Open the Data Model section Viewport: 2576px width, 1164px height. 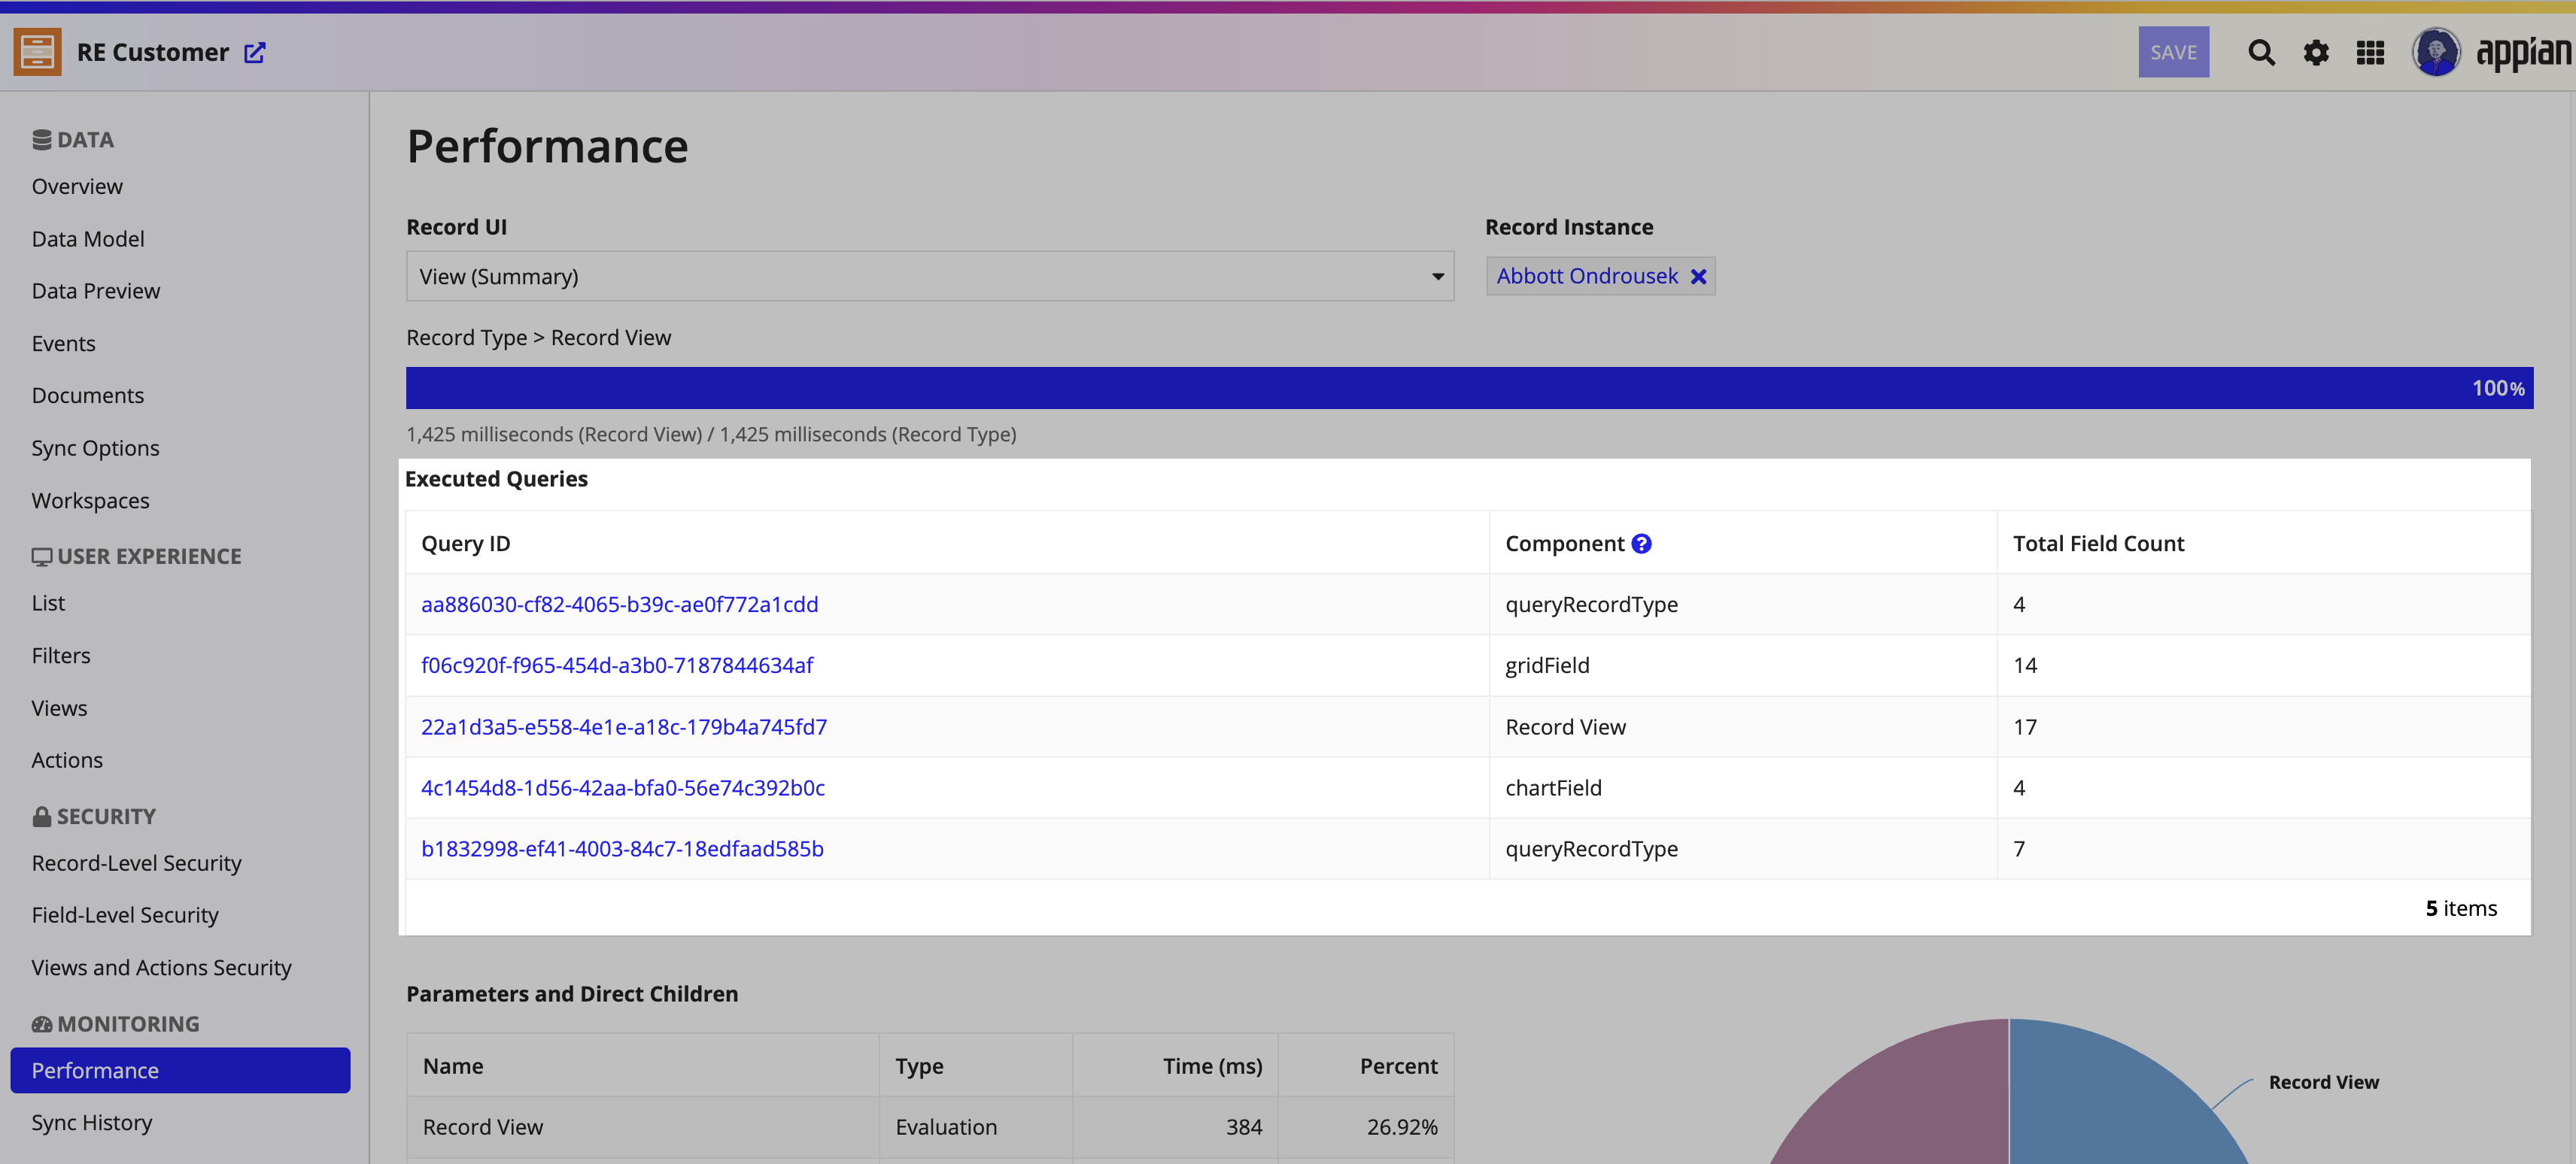pos(88,239)
